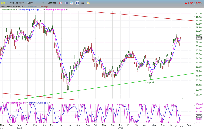Click the Drawings link
Screen dimensions: 204x129
(x=44, y=6)
